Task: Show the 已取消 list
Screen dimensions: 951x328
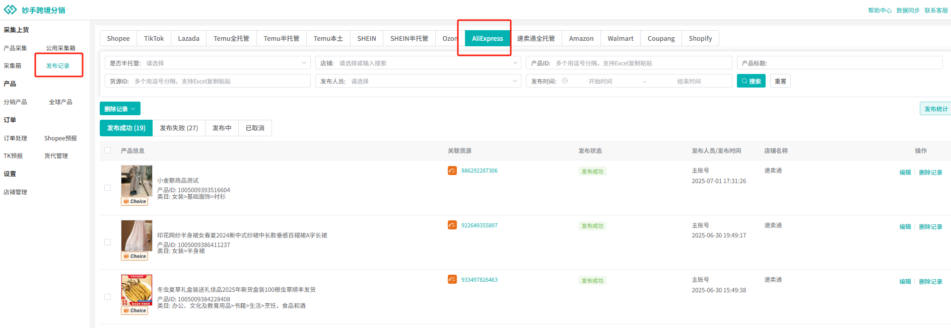Action: (255, 128)
